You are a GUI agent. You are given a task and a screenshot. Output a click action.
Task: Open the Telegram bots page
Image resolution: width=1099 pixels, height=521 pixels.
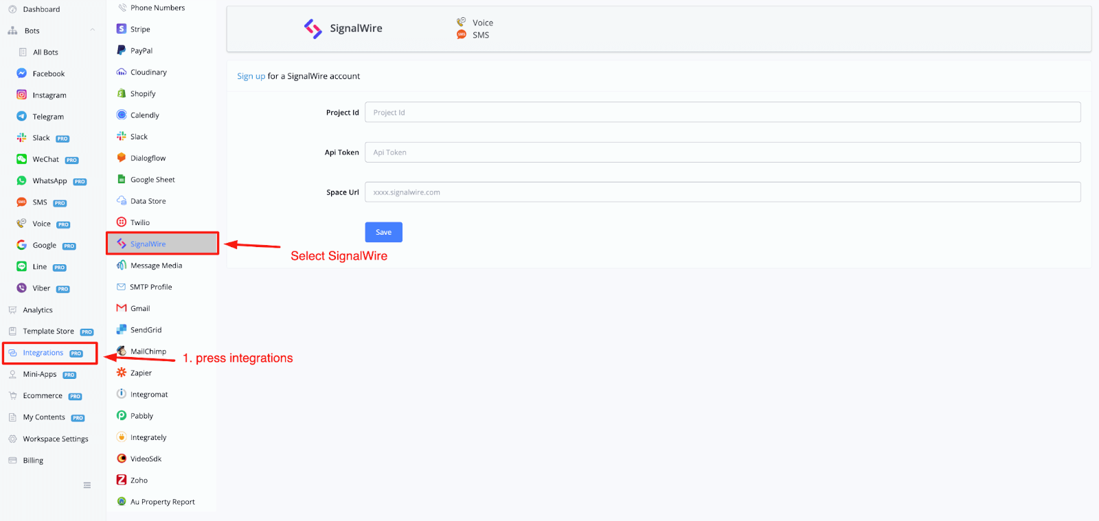48,117
